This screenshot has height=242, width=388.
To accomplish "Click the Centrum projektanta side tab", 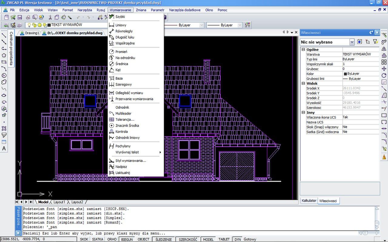I will [x=11, y=48].
